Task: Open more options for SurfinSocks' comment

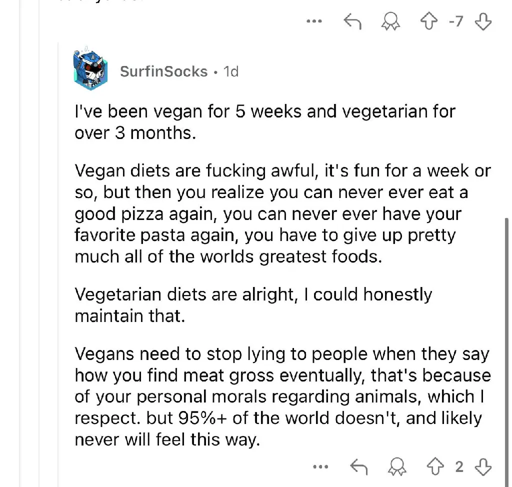Action: (x=320, y=466)
